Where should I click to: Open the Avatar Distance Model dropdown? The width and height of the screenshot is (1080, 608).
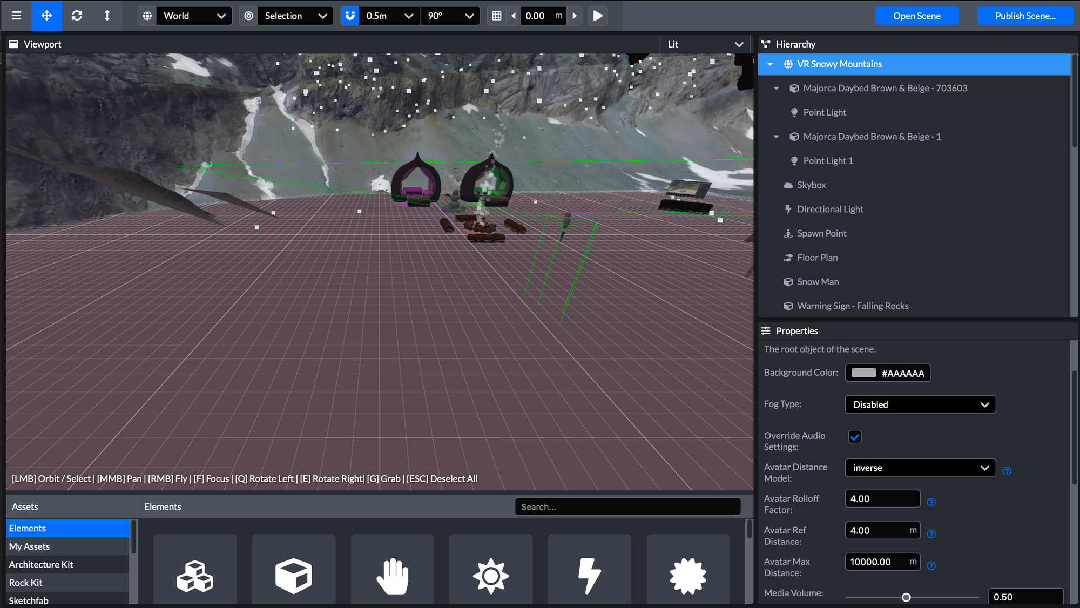point(920,468)
